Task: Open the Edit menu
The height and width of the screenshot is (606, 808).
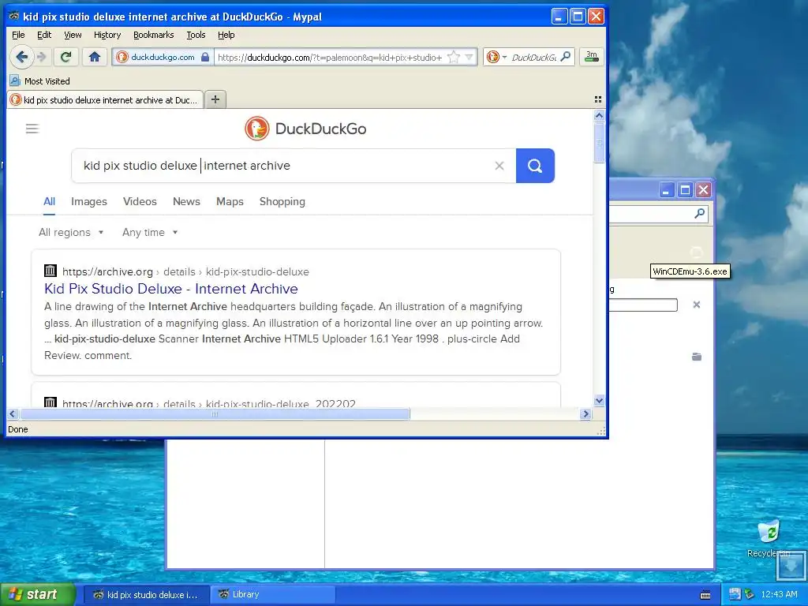Action: tap(44, 35)
